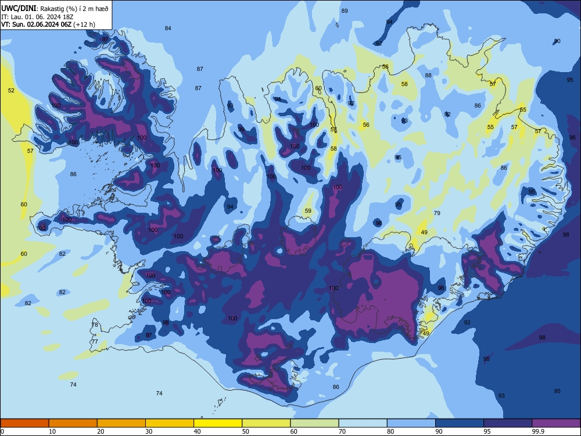
Task: Select the humidity value 88 in the northeast
Action: coord(428,75)
